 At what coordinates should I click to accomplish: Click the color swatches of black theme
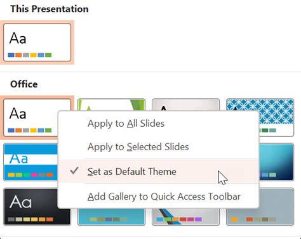pos(30,219)
